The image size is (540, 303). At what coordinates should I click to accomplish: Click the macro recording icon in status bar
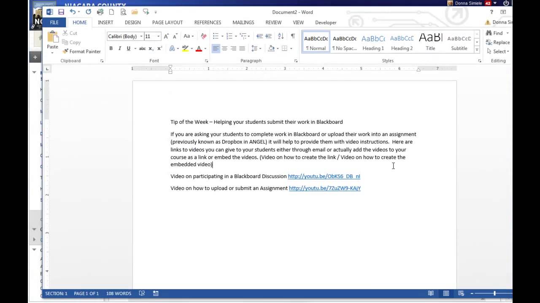156,293
